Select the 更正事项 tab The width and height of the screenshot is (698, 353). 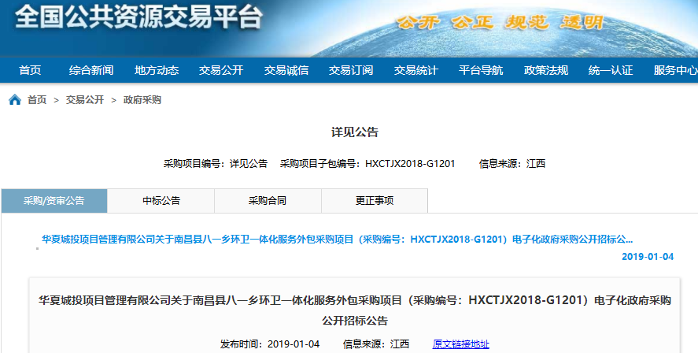pos(375,201)
